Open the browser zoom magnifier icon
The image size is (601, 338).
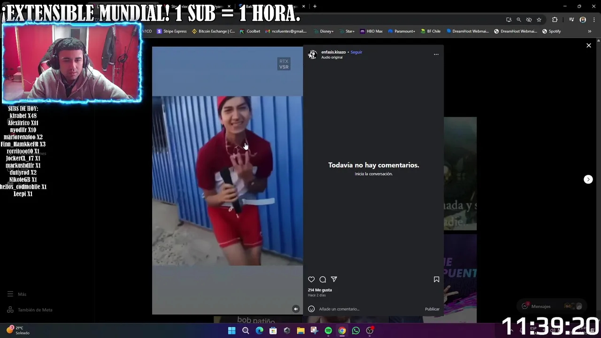[x=519, y=20]
